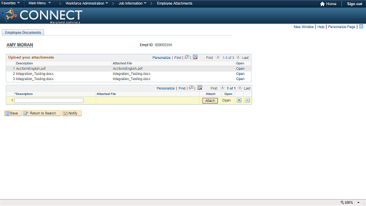
Task: Click the Save button
Action: pyautogui.click(x=13, y=113)
